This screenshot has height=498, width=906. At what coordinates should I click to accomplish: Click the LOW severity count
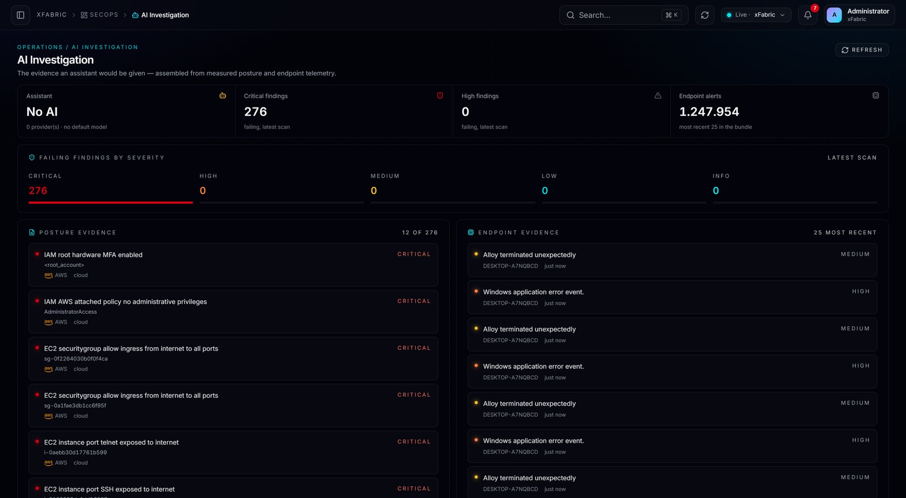545,191
